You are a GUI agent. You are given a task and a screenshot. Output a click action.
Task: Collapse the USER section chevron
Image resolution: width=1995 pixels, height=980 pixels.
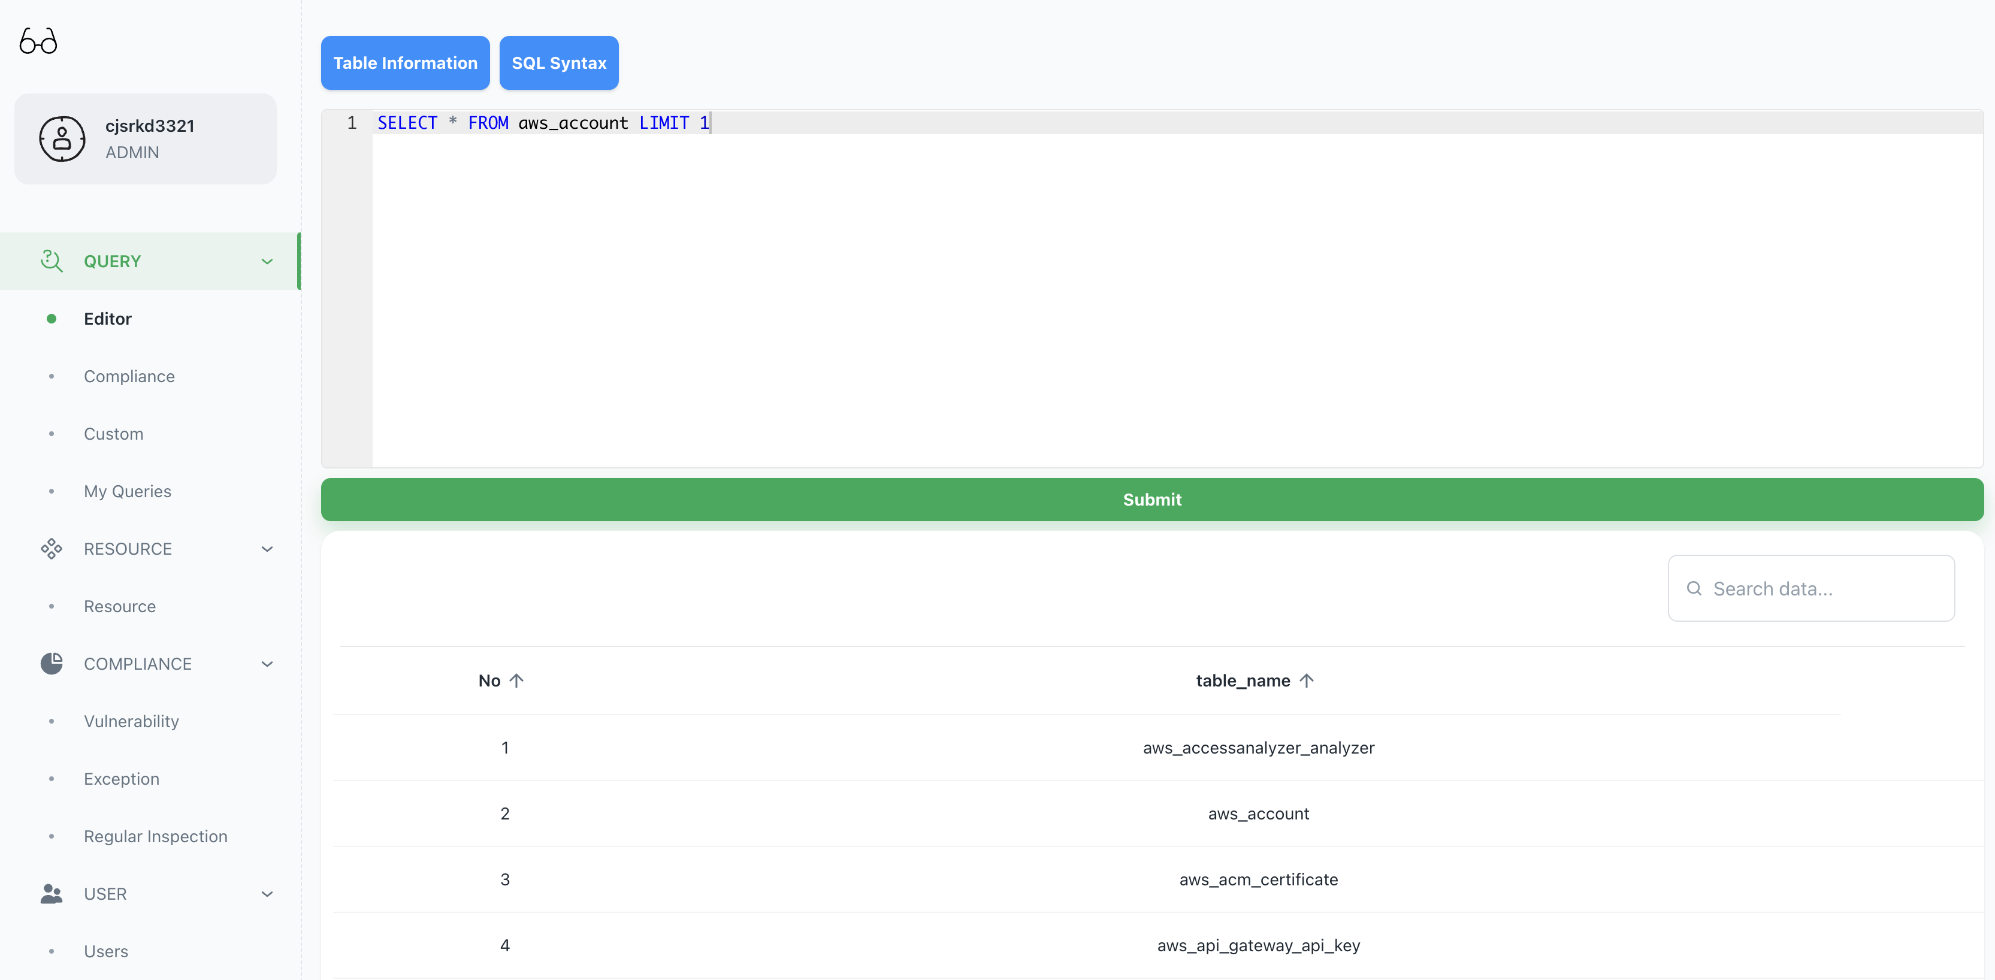[x=267, y=893]
